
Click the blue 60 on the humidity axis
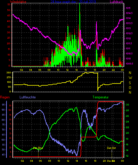(3, 140)
